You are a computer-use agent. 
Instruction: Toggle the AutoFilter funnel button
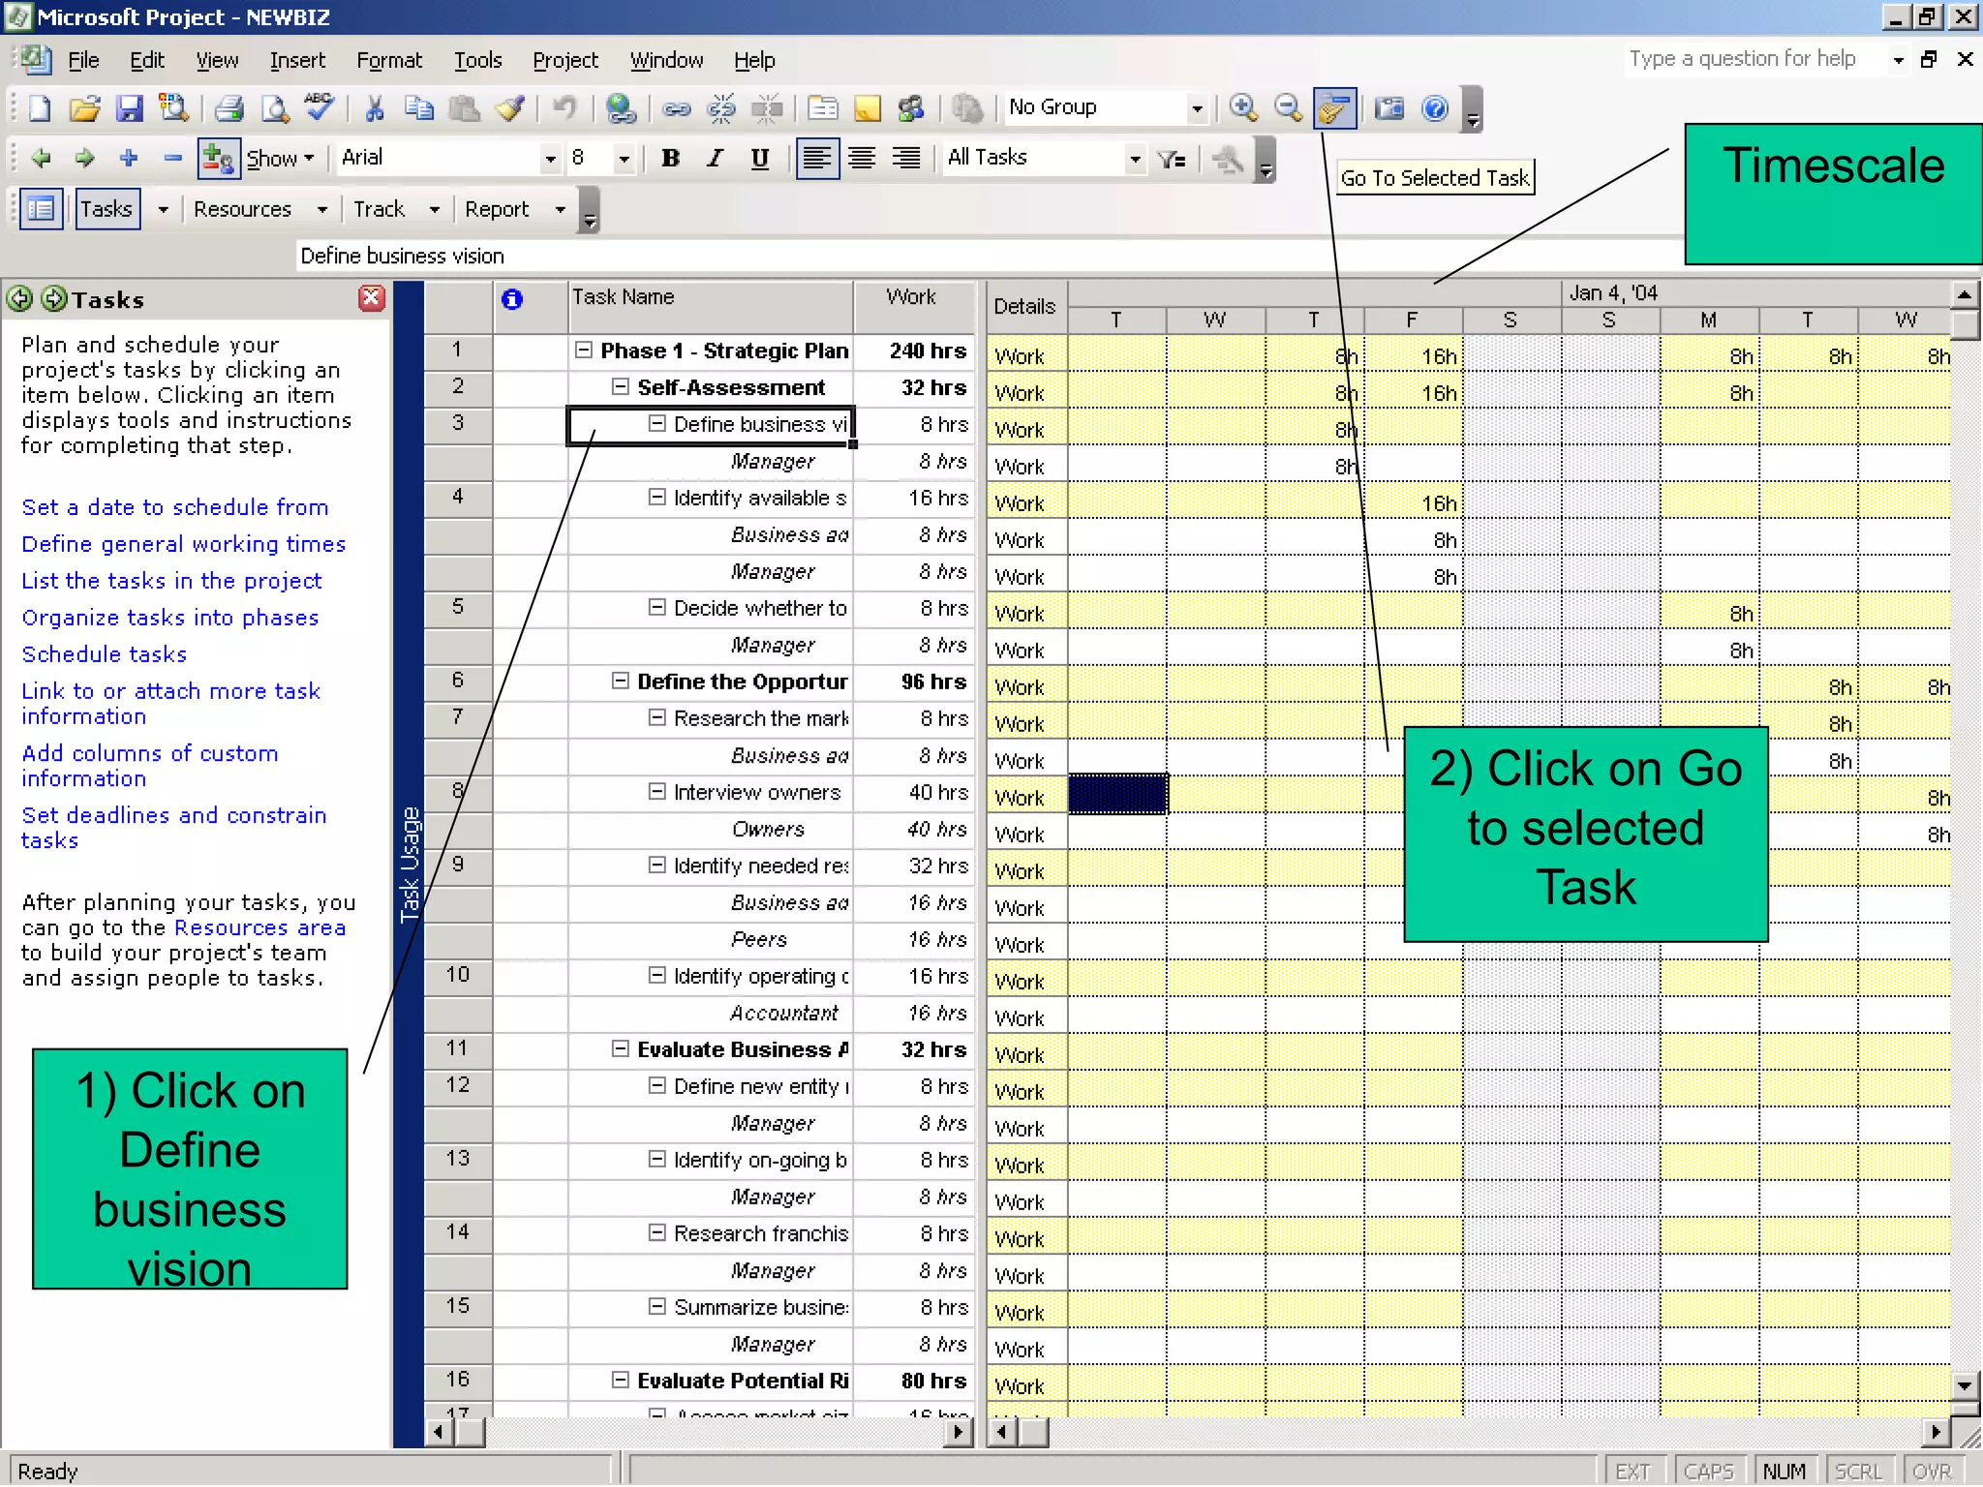(x=1172, y=158)
